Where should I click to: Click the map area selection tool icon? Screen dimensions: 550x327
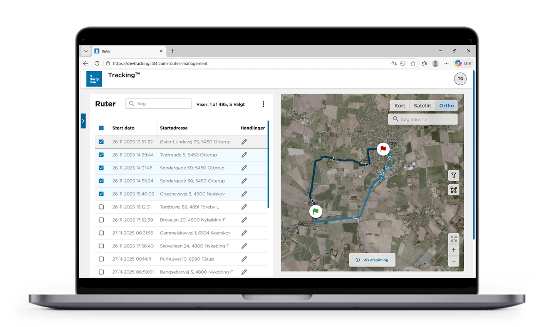tap(454, 190)
